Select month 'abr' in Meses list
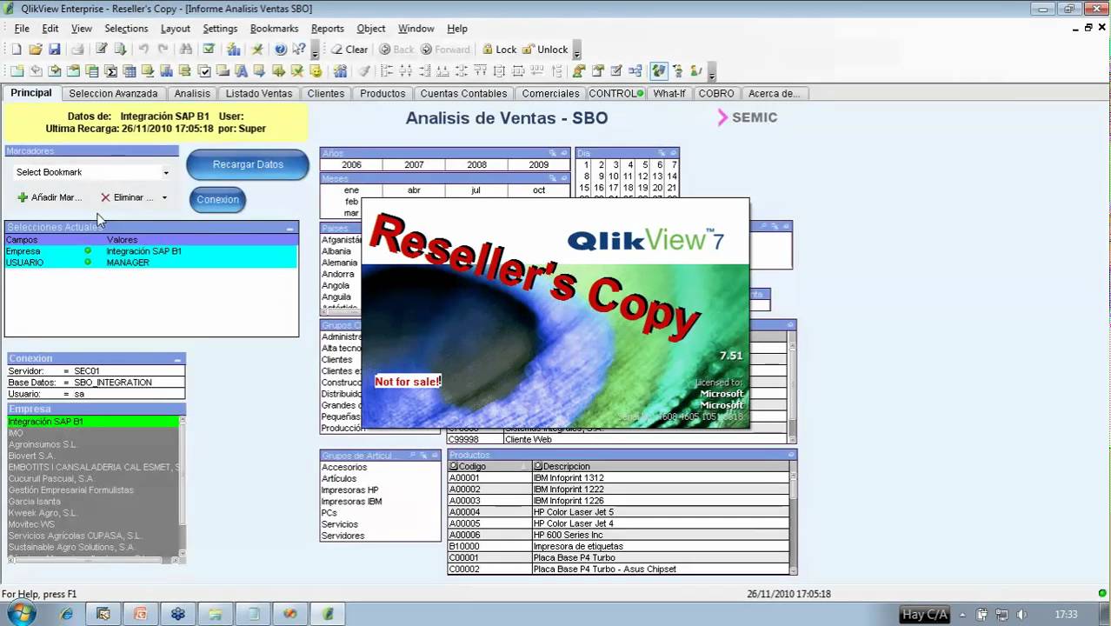 click(414, 190)
